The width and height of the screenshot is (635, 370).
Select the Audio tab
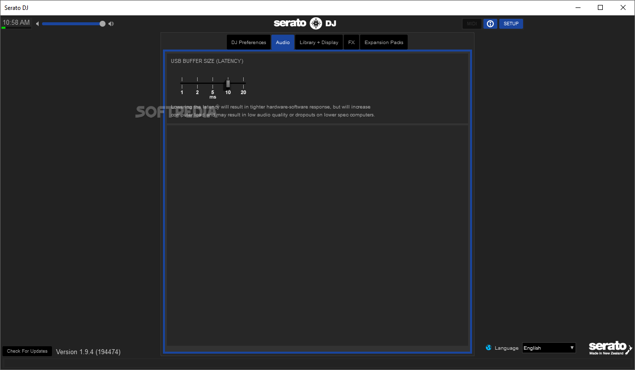[283, 43]
